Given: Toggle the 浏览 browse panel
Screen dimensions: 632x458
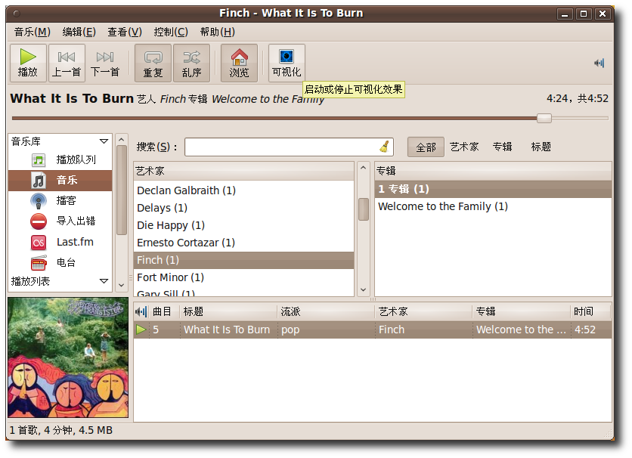Looking at the screenshot, I should 239,63.
